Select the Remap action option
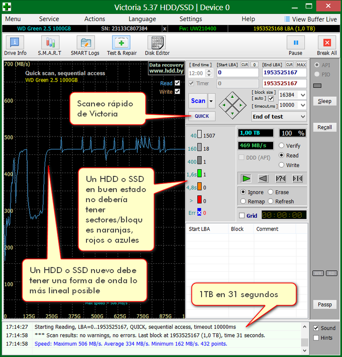 (243, 201)
